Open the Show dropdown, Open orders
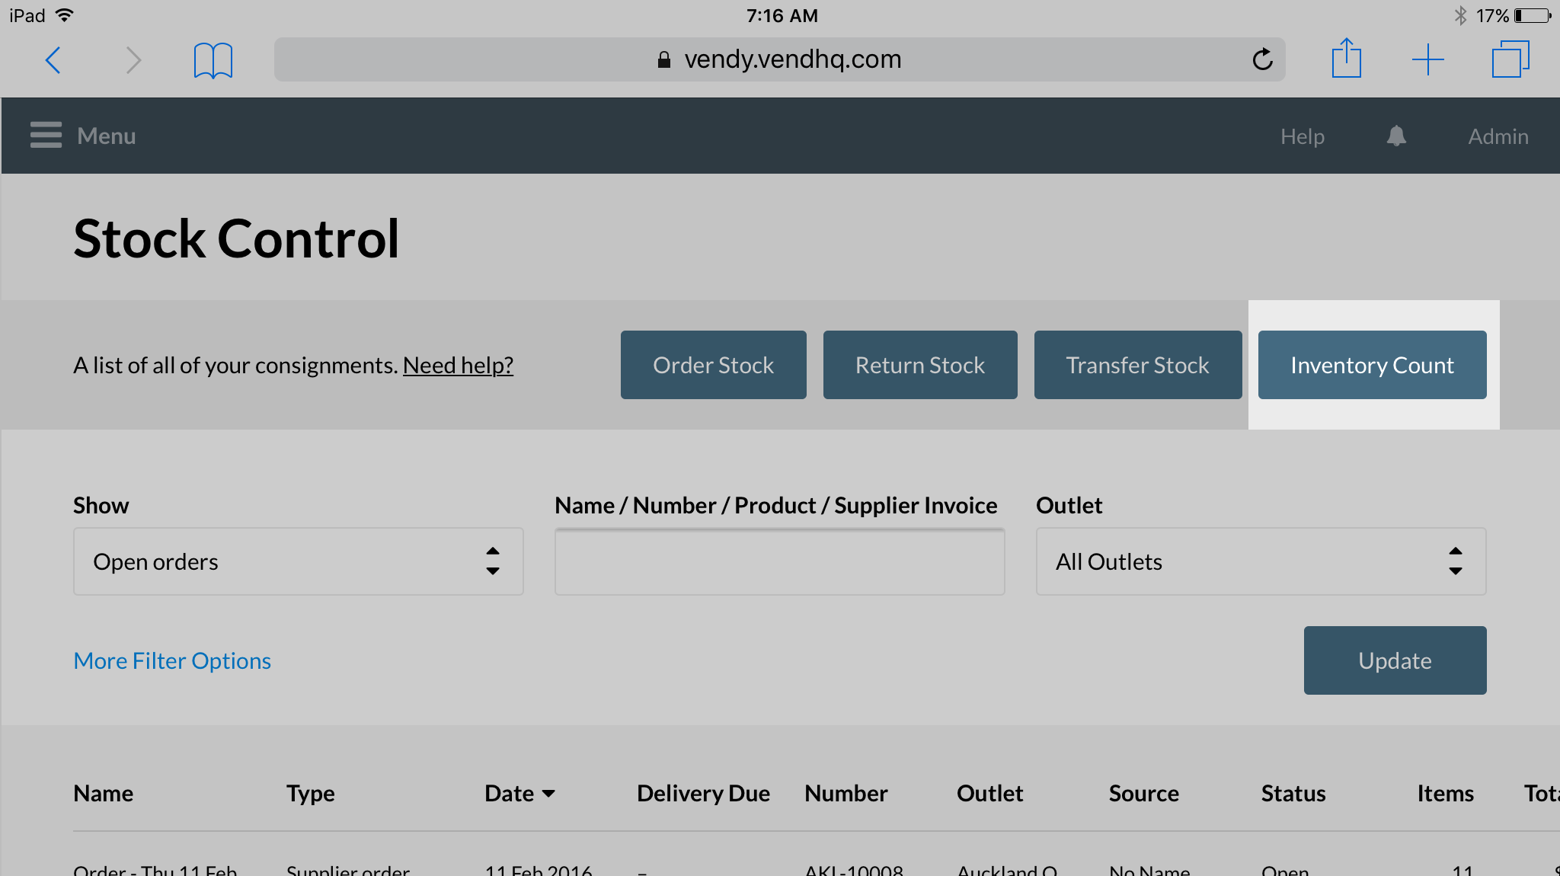 (x=298, y=561)
